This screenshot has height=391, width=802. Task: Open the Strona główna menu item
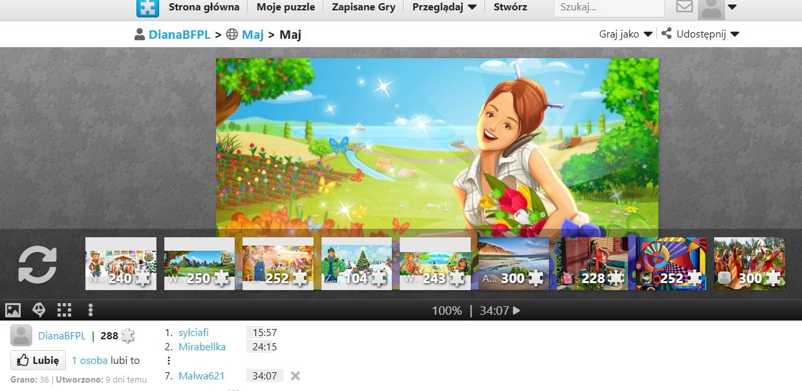tap(204, 7)
